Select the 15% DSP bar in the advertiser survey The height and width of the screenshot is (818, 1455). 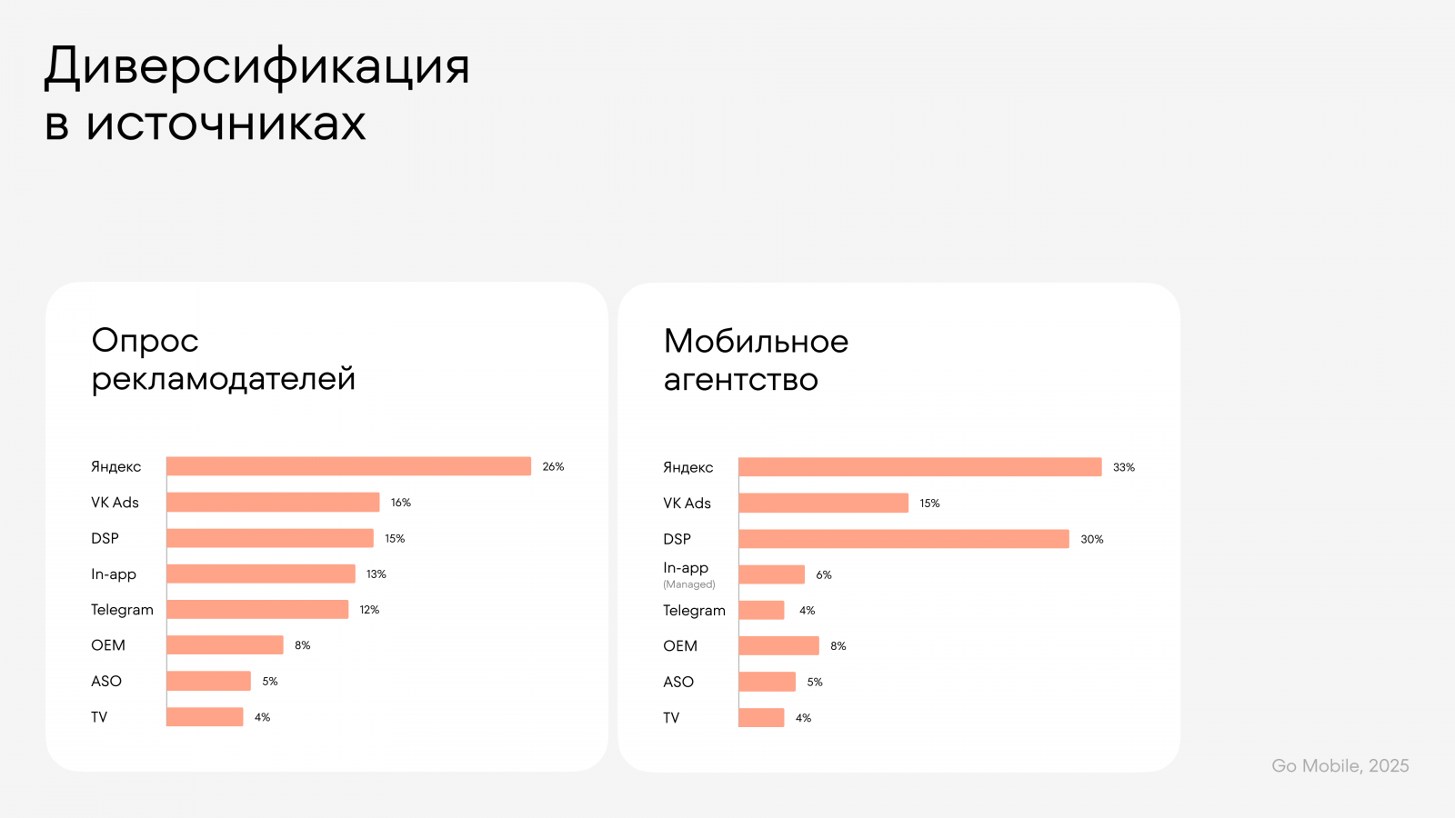tap(270, 538)
